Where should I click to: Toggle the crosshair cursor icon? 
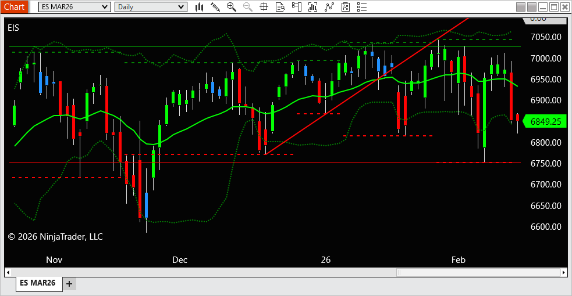[x=264, y=7]
